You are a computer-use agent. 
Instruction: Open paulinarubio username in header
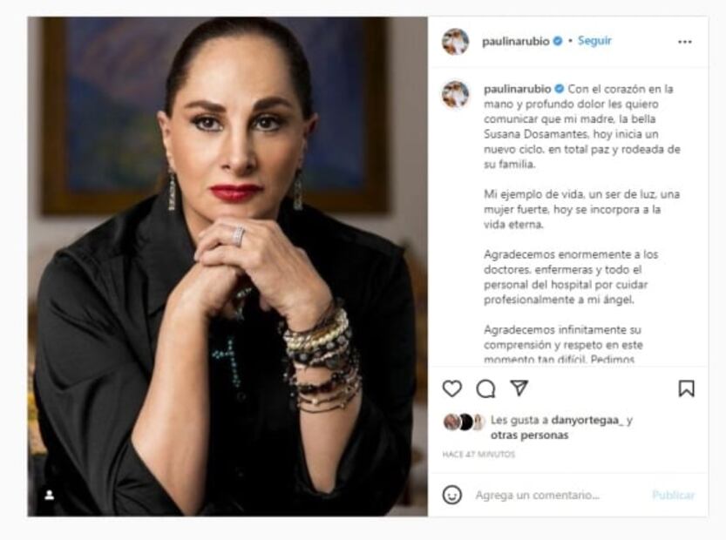point(516,41)
